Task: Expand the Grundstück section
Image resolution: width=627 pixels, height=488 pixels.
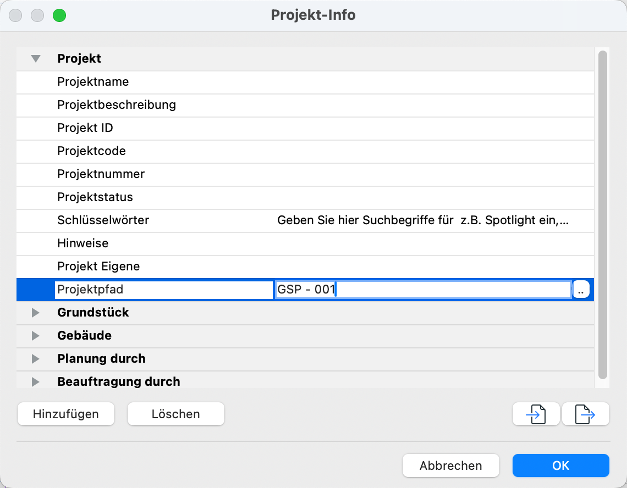Action: 35,313
